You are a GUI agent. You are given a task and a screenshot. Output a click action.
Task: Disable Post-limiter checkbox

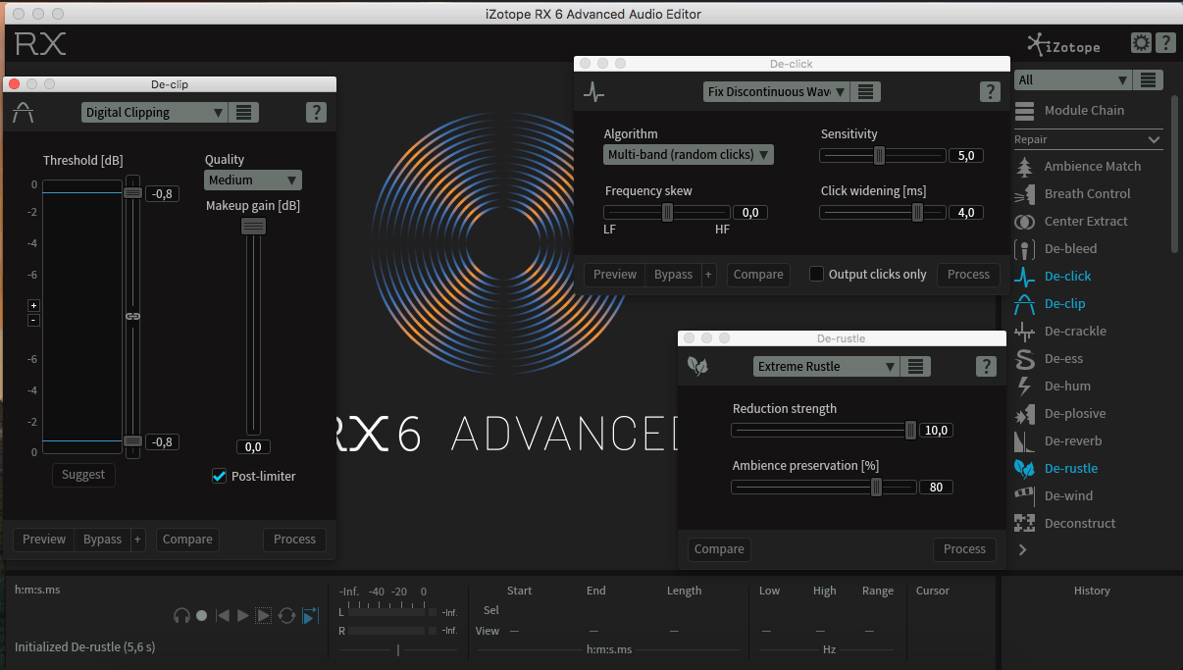point(219,476)
